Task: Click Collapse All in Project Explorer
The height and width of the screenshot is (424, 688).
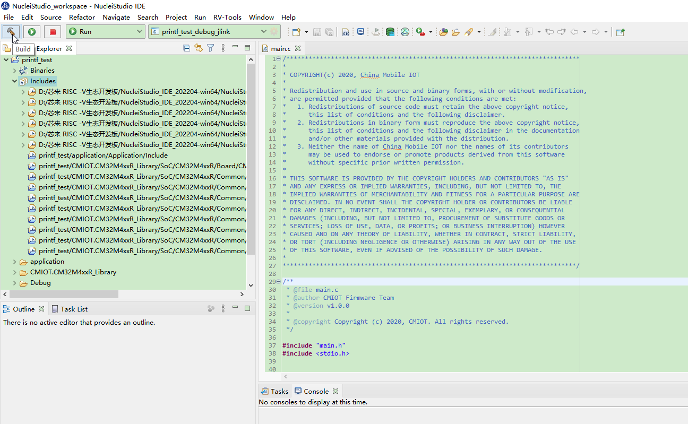Action: click(x=187, y=48)
